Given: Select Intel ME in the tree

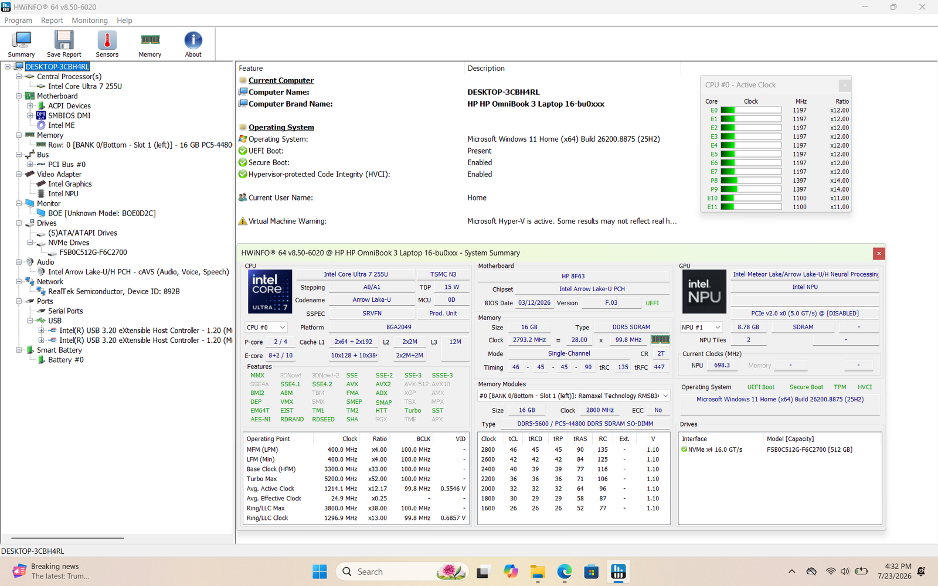Looking at the screenshot, I should 62,125.
